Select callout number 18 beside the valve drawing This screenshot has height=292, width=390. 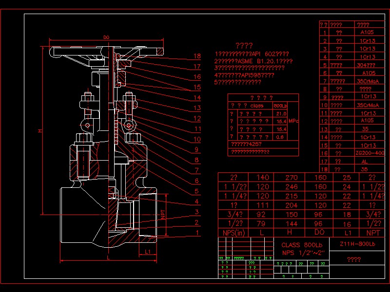click(197, 56)
